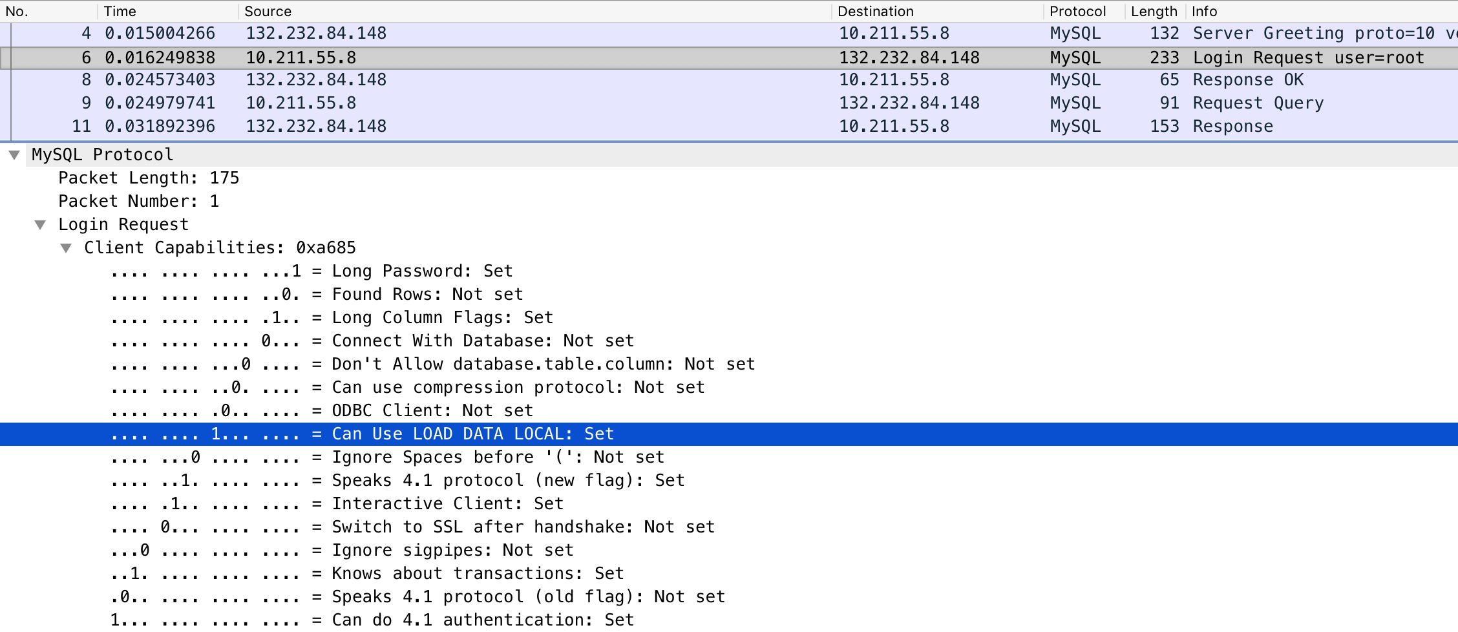Click source 132.232.84.148 in packet 11

tap(316, 127)
